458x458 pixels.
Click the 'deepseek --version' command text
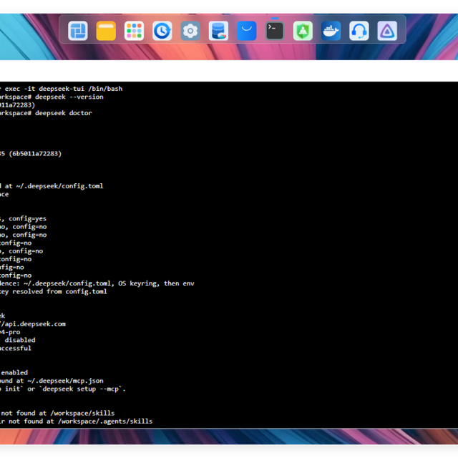[x=69, y=97]
